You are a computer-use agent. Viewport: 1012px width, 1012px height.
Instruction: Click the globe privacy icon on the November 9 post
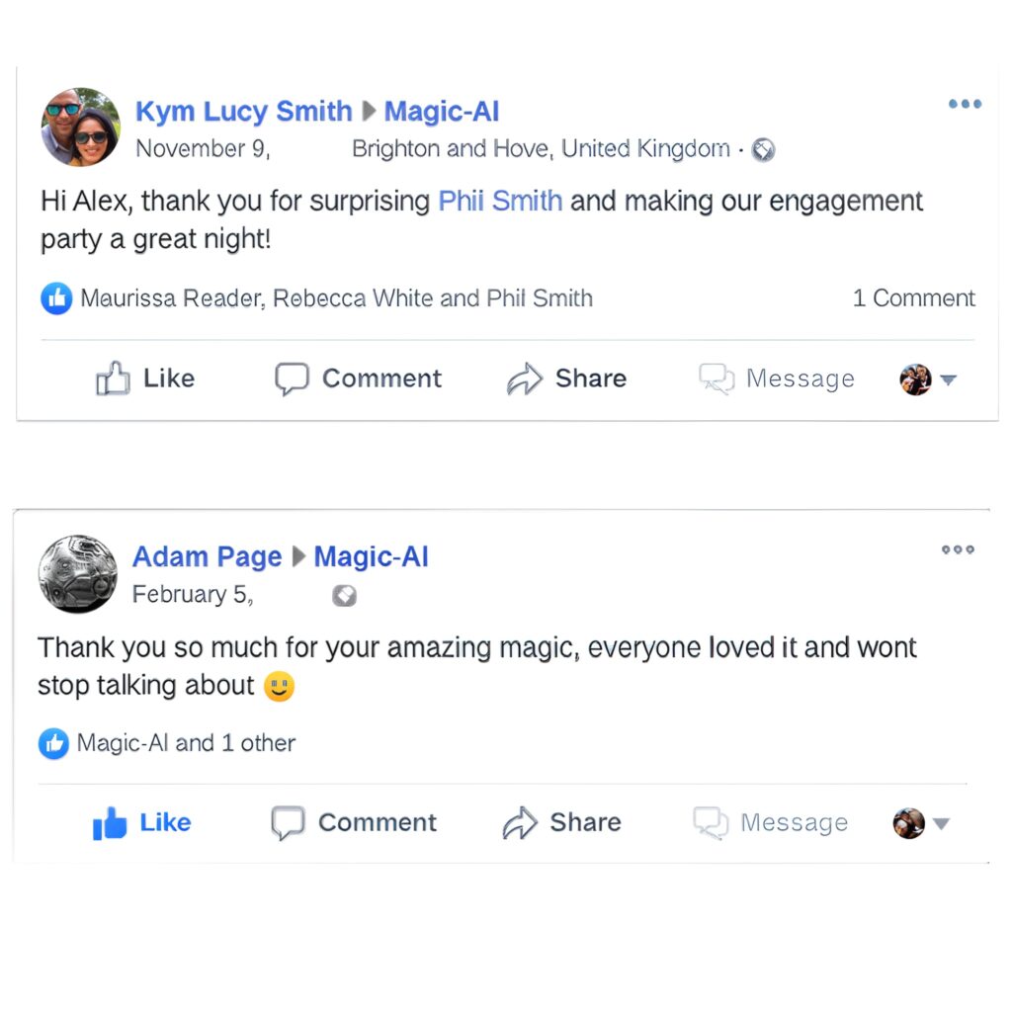tap(763, 150)
